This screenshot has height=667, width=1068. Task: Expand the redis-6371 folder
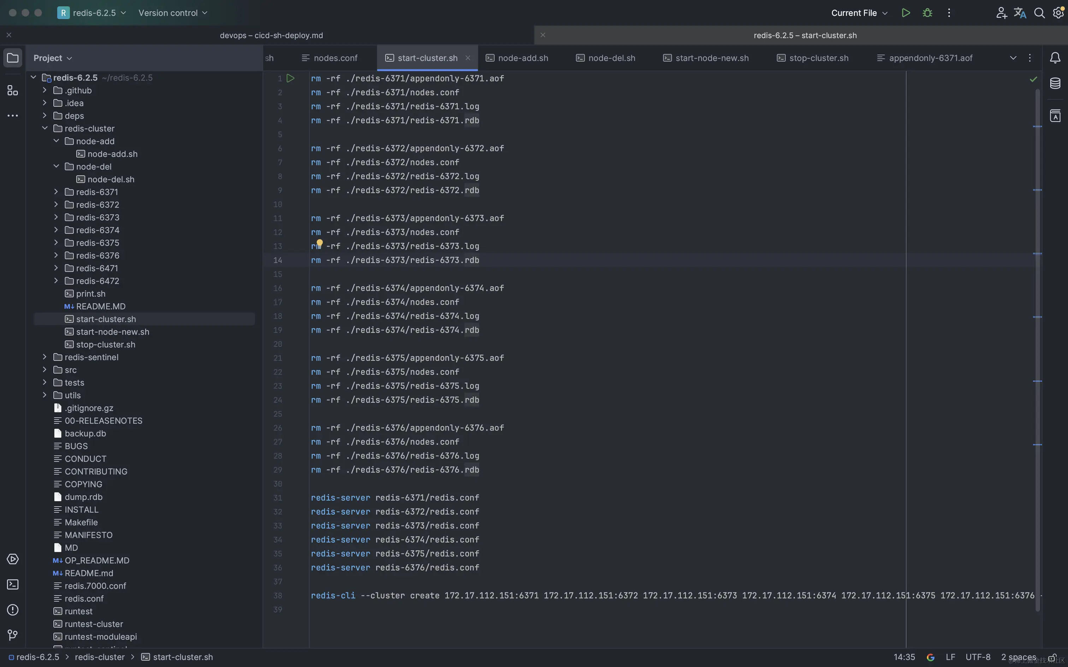coord(56,191)
